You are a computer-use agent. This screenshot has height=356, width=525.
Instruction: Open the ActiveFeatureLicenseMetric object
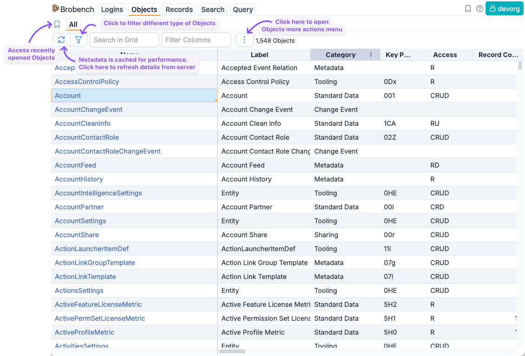98,305
